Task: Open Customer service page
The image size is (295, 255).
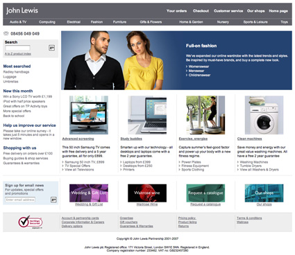Action: pyautogui.click(x=228, y=11)
